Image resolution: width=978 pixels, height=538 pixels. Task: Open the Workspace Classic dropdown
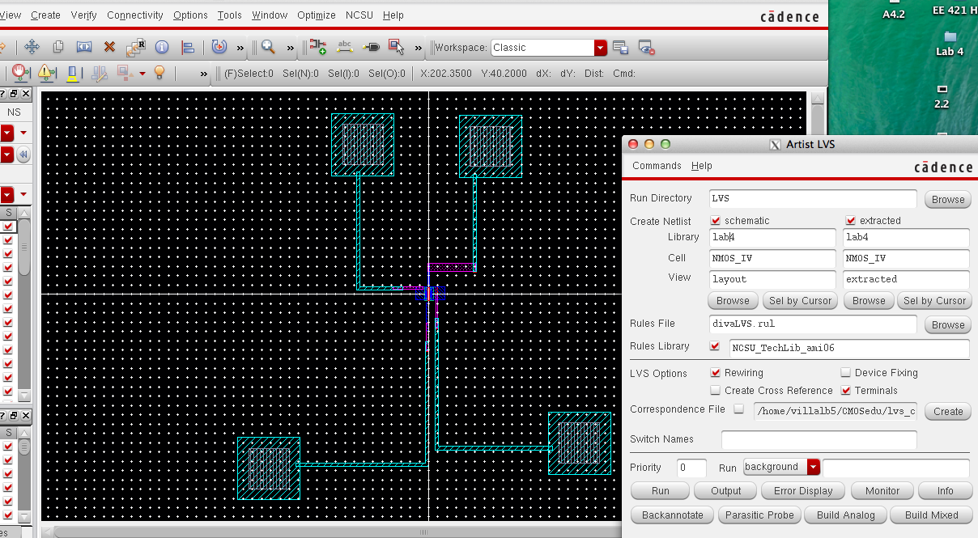click(x=600, y=48)
